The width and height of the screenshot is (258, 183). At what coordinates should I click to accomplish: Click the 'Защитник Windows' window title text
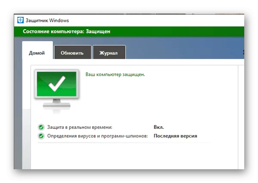tap(48, 20)
